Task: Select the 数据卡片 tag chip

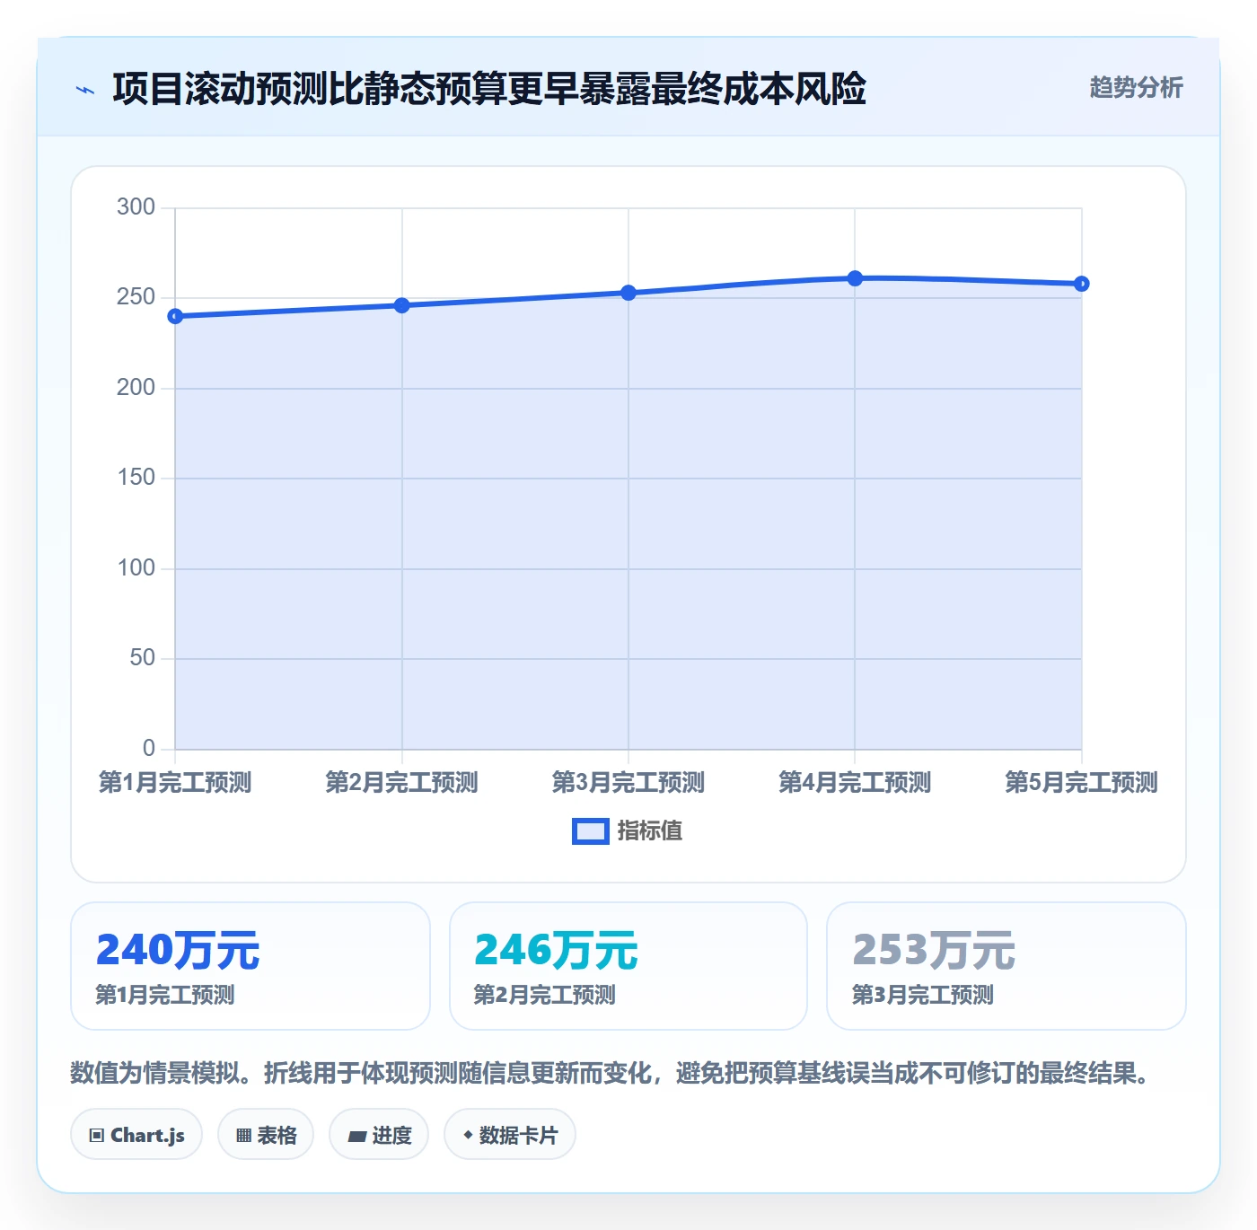Action: (x=510, y=1135)
